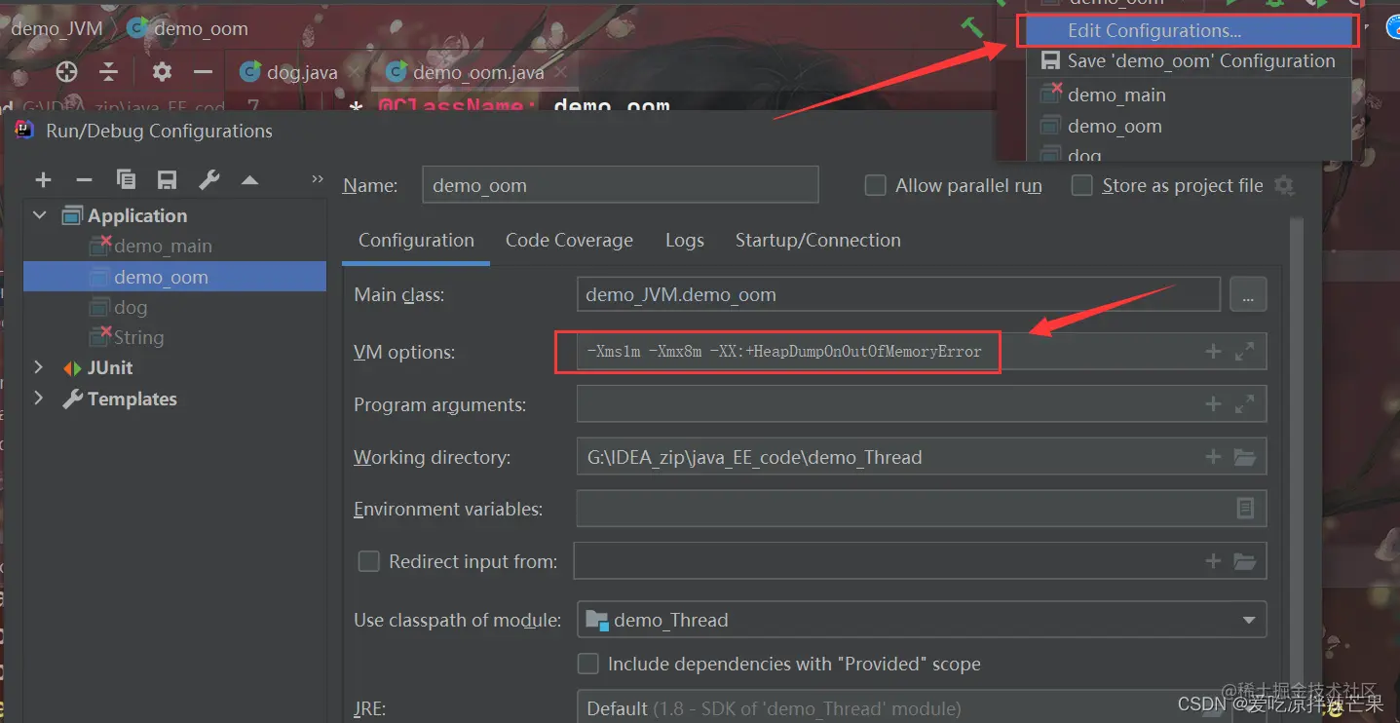Image resolution: width=1400 pixels, height=723 pixels.
Task: Open edit templates wrench icon in dialog toolbar
Action: [x=208, y=179]
